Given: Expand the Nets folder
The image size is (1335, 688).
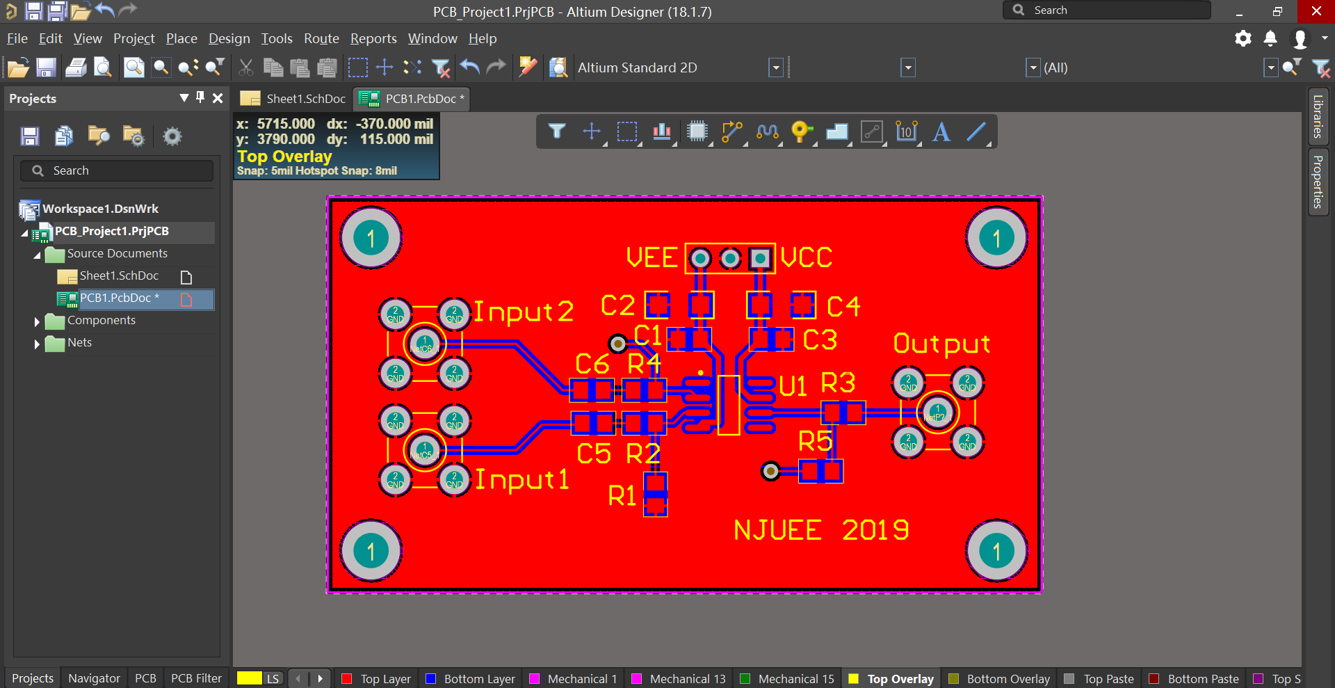Looking at the screenshot, I should point(37,344).
